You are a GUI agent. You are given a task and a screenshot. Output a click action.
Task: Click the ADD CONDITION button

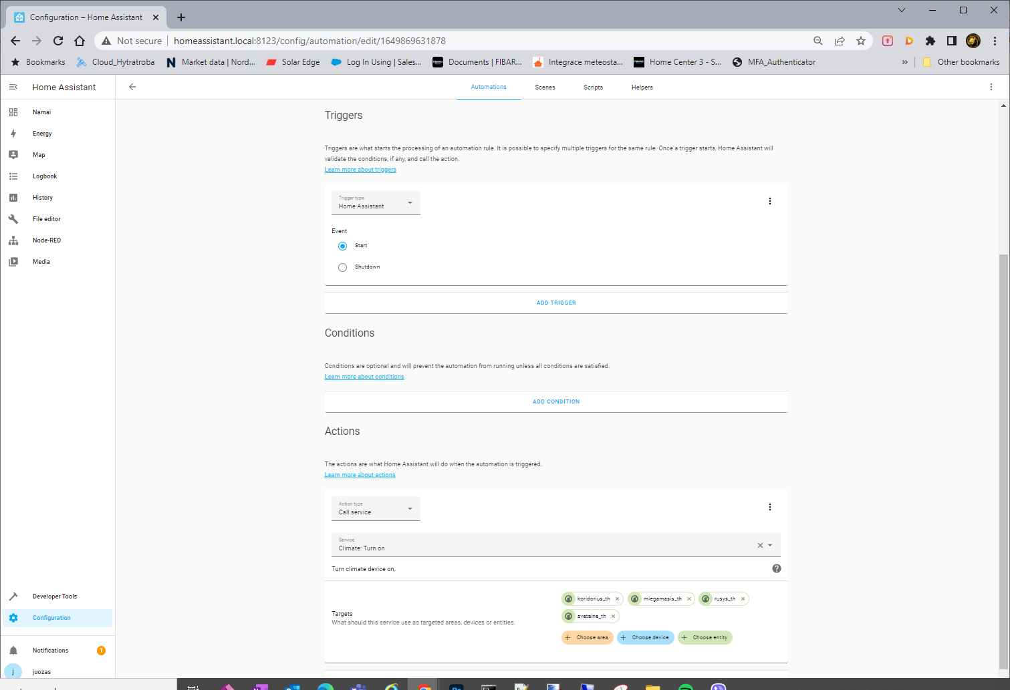[x=555, y=401]
